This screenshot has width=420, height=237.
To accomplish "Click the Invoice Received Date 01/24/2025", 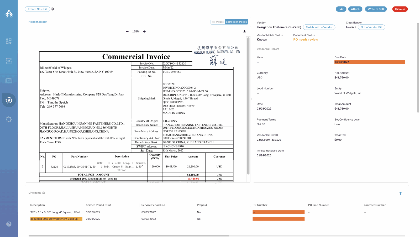I will pos(264,155).
